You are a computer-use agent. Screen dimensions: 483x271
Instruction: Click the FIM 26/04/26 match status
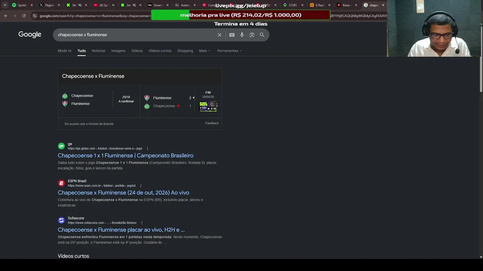[208, 94]
